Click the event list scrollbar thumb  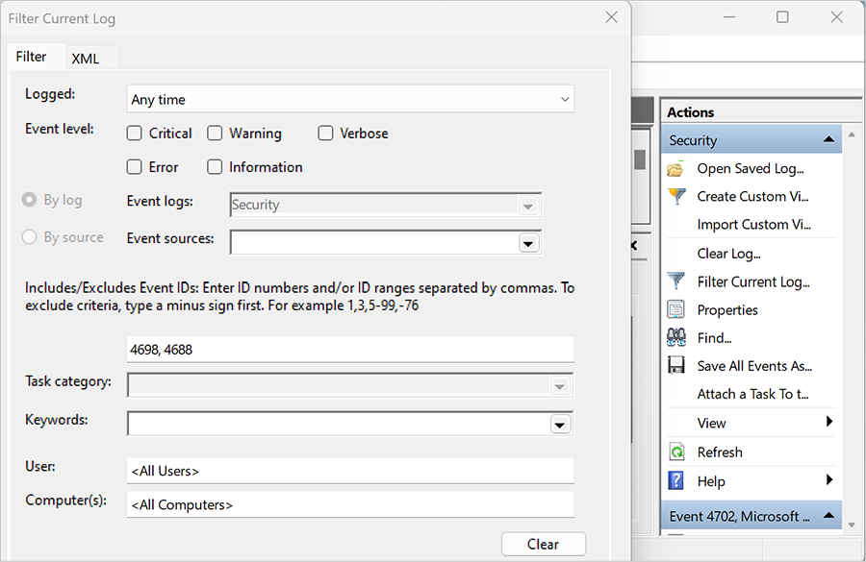(640, 159)
